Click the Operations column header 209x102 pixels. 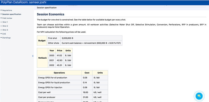pyautogui.click(x=59, y=73)
